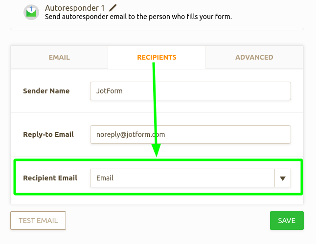
Task: Click the 'Recipient Email' label
Action: click(50, 178)
